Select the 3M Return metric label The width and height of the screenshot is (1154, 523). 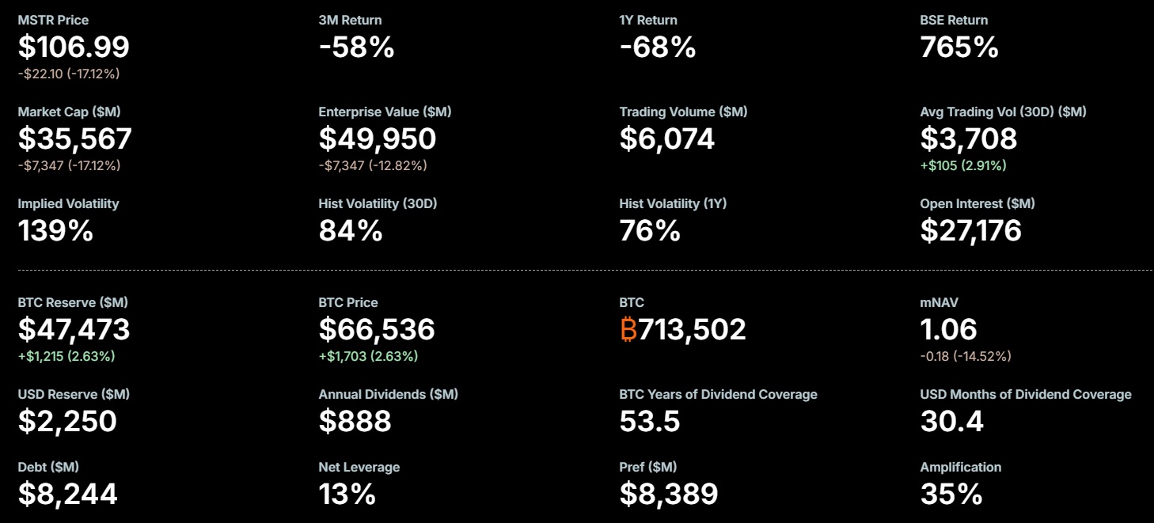pyautogui.click(x=350, y=20)
